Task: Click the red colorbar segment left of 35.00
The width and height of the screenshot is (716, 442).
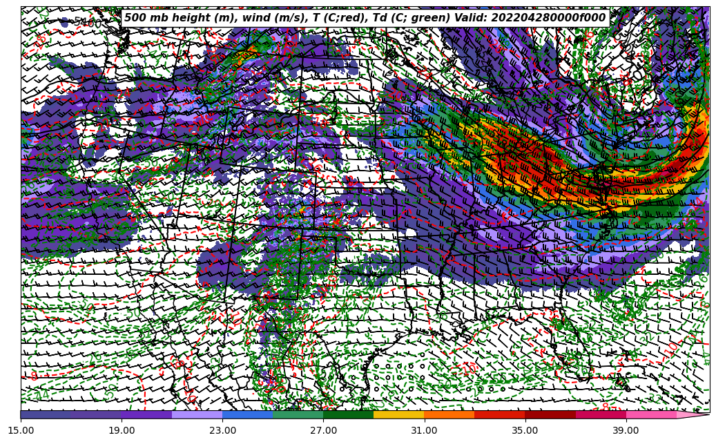Action: pyautogui.click(x=499, y=414)
